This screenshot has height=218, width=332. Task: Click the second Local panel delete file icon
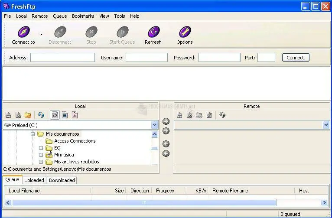(x=18, y=115)
